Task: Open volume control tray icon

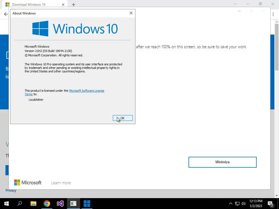Action: coord(244,204)
